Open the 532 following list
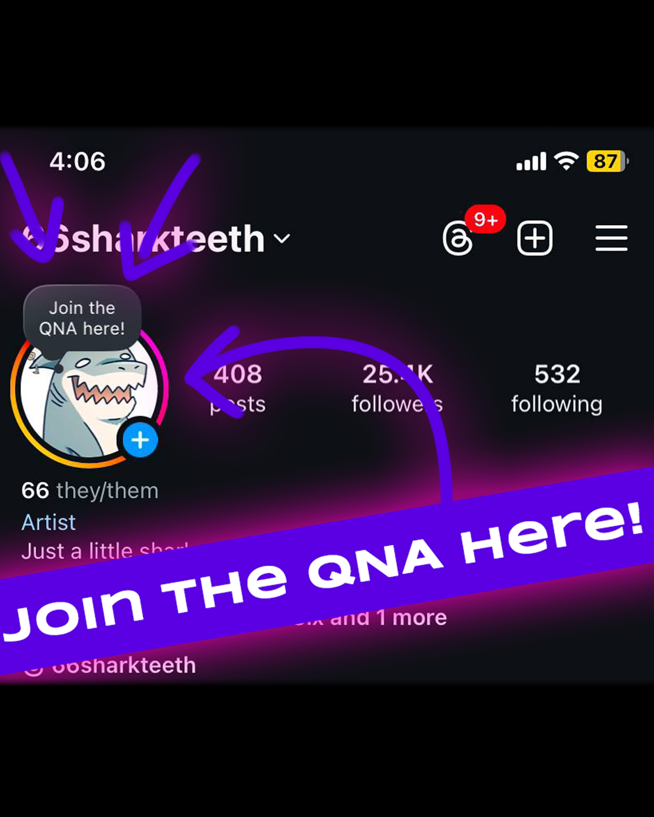 [557, 388]
